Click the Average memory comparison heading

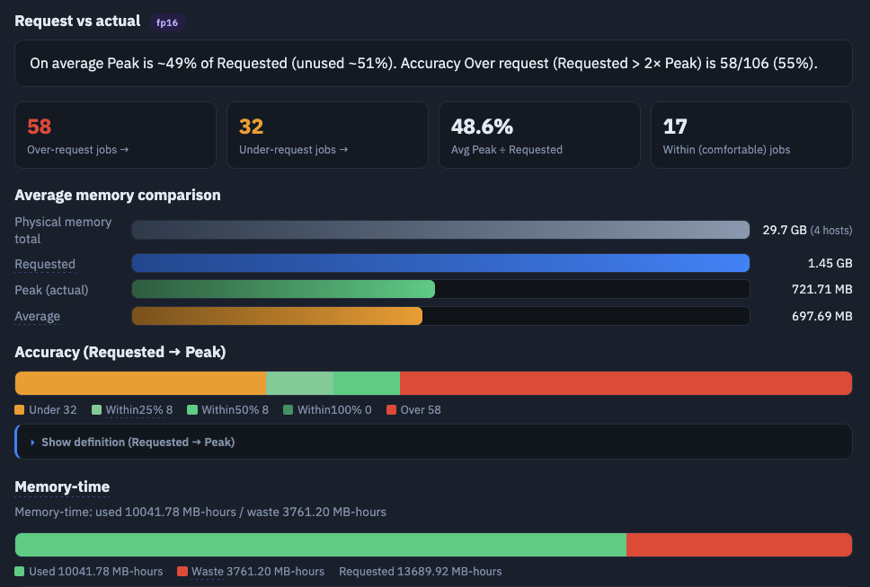point(118,195)
